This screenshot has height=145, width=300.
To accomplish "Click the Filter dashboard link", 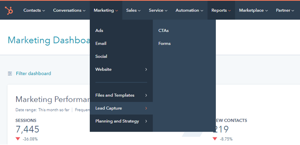I will click(33, 74).
